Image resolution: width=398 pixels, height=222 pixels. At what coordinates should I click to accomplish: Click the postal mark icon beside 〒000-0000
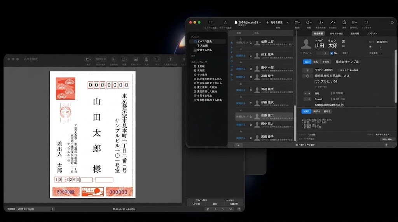pyautogui.click(x=307, y=70)
